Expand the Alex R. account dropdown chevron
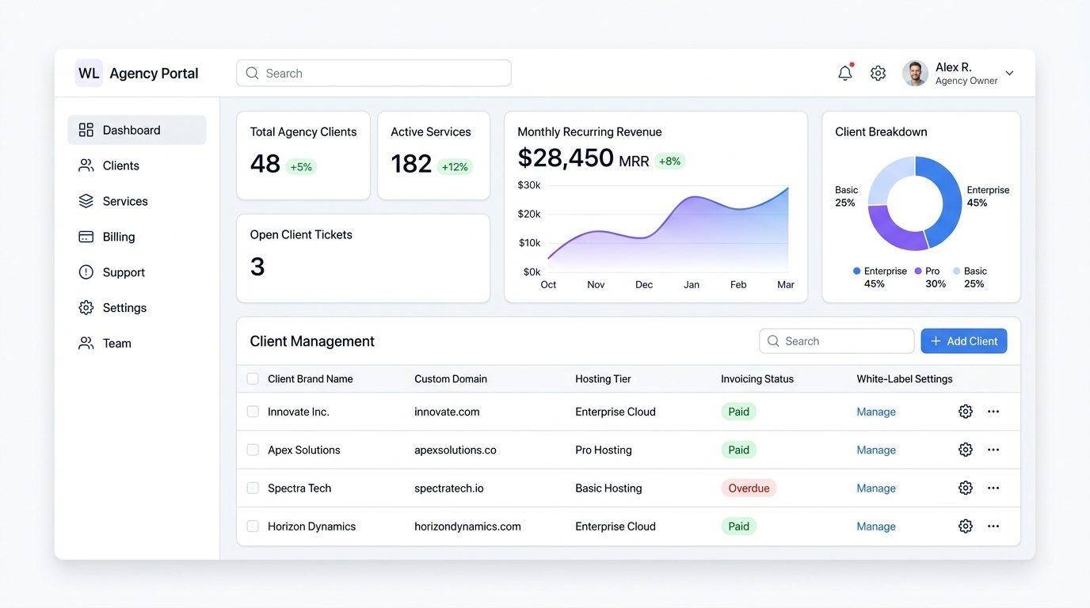The image size is (1090, 608). click(x=1009, y=73)
